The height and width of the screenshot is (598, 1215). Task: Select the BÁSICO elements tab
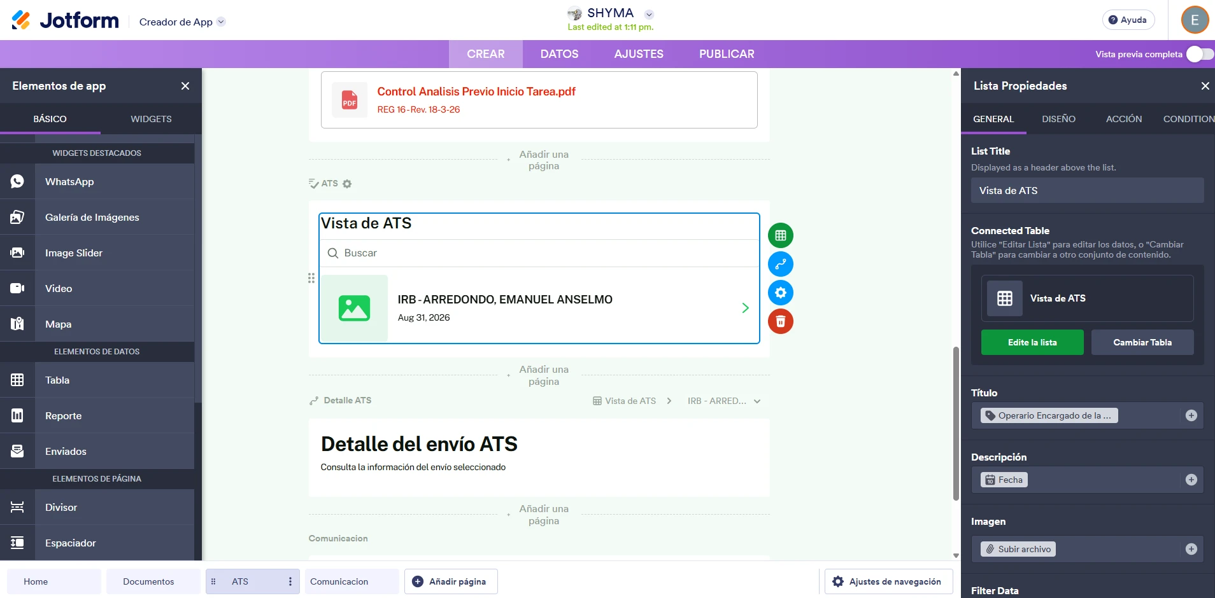[50, 119]
